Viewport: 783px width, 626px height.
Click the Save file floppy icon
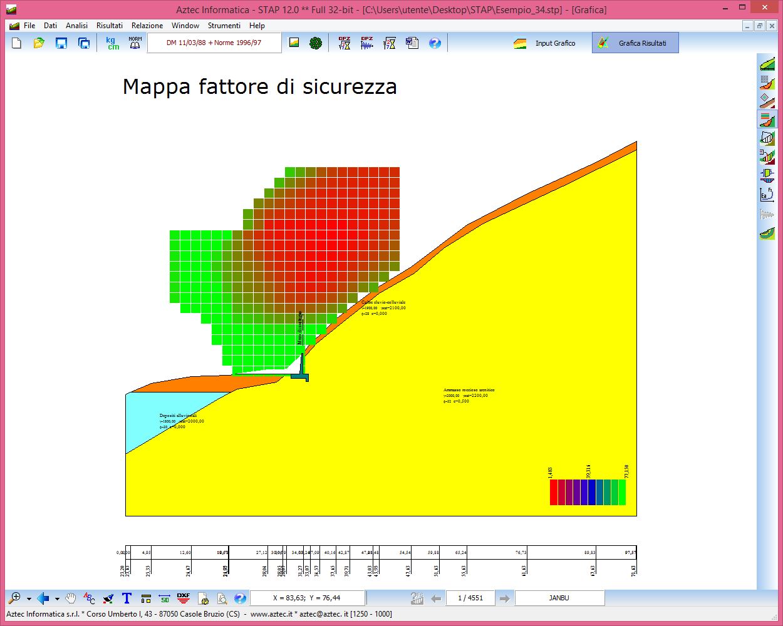tap(61, 43)
